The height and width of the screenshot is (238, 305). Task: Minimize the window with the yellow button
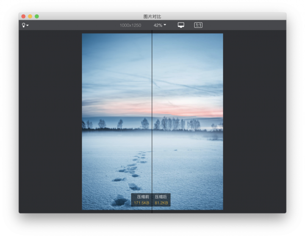tap(30, 17)
